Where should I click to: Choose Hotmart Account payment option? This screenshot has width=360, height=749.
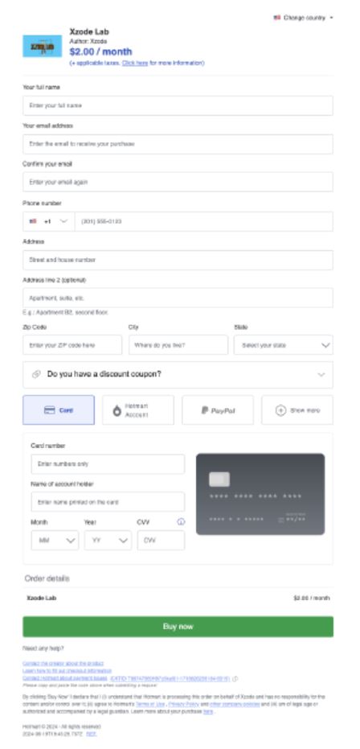(x=137, y=409)
